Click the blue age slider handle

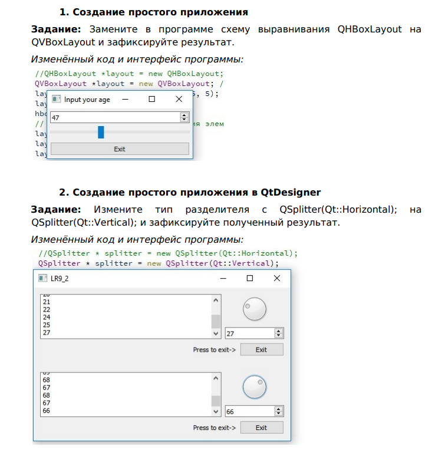point(101,132)
